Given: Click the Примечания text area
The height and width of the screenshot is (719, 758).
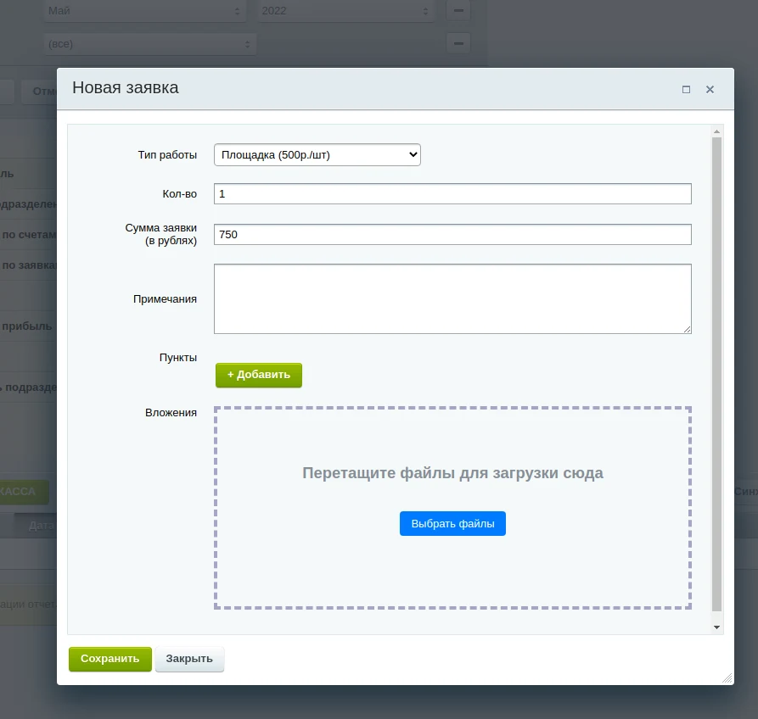Looking at the screenshot, I should [452, 299].
